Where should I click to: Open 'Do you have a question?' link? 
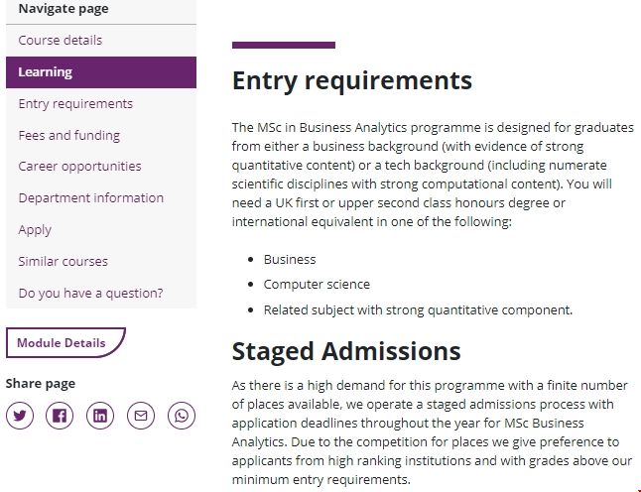point(91,294)
